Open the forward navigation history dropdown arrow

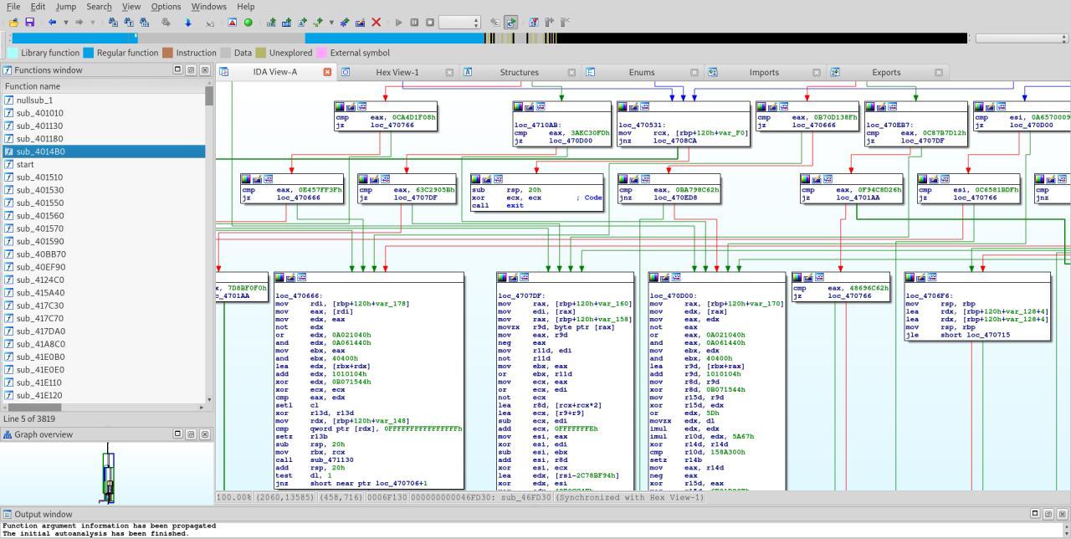pos(92,21)
